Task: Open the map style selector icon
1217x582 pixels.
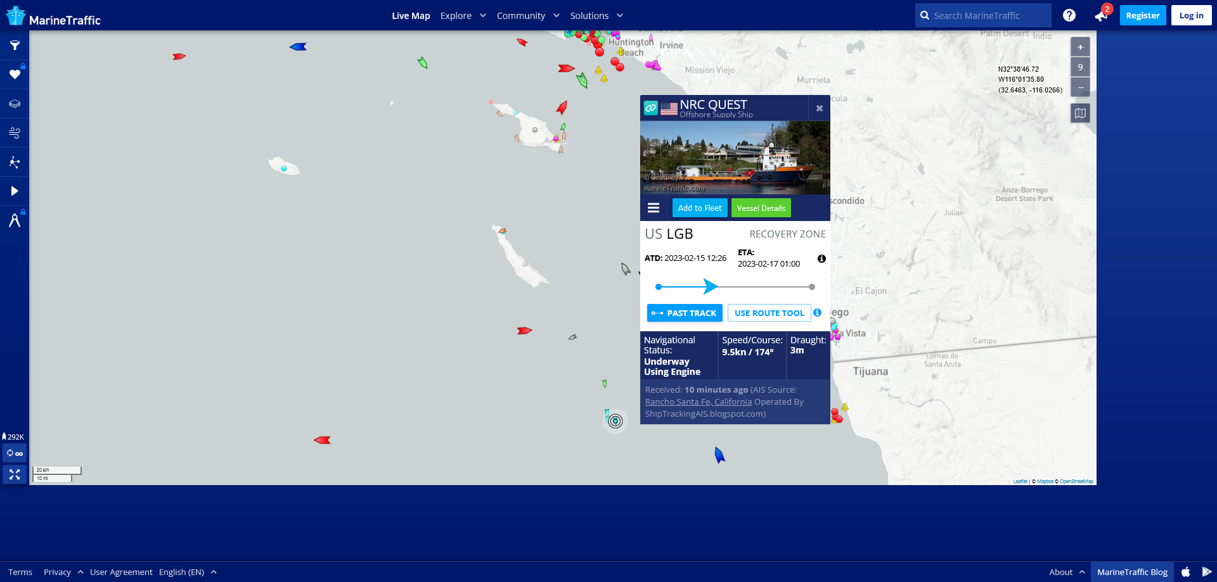Action: [1080, 113]
